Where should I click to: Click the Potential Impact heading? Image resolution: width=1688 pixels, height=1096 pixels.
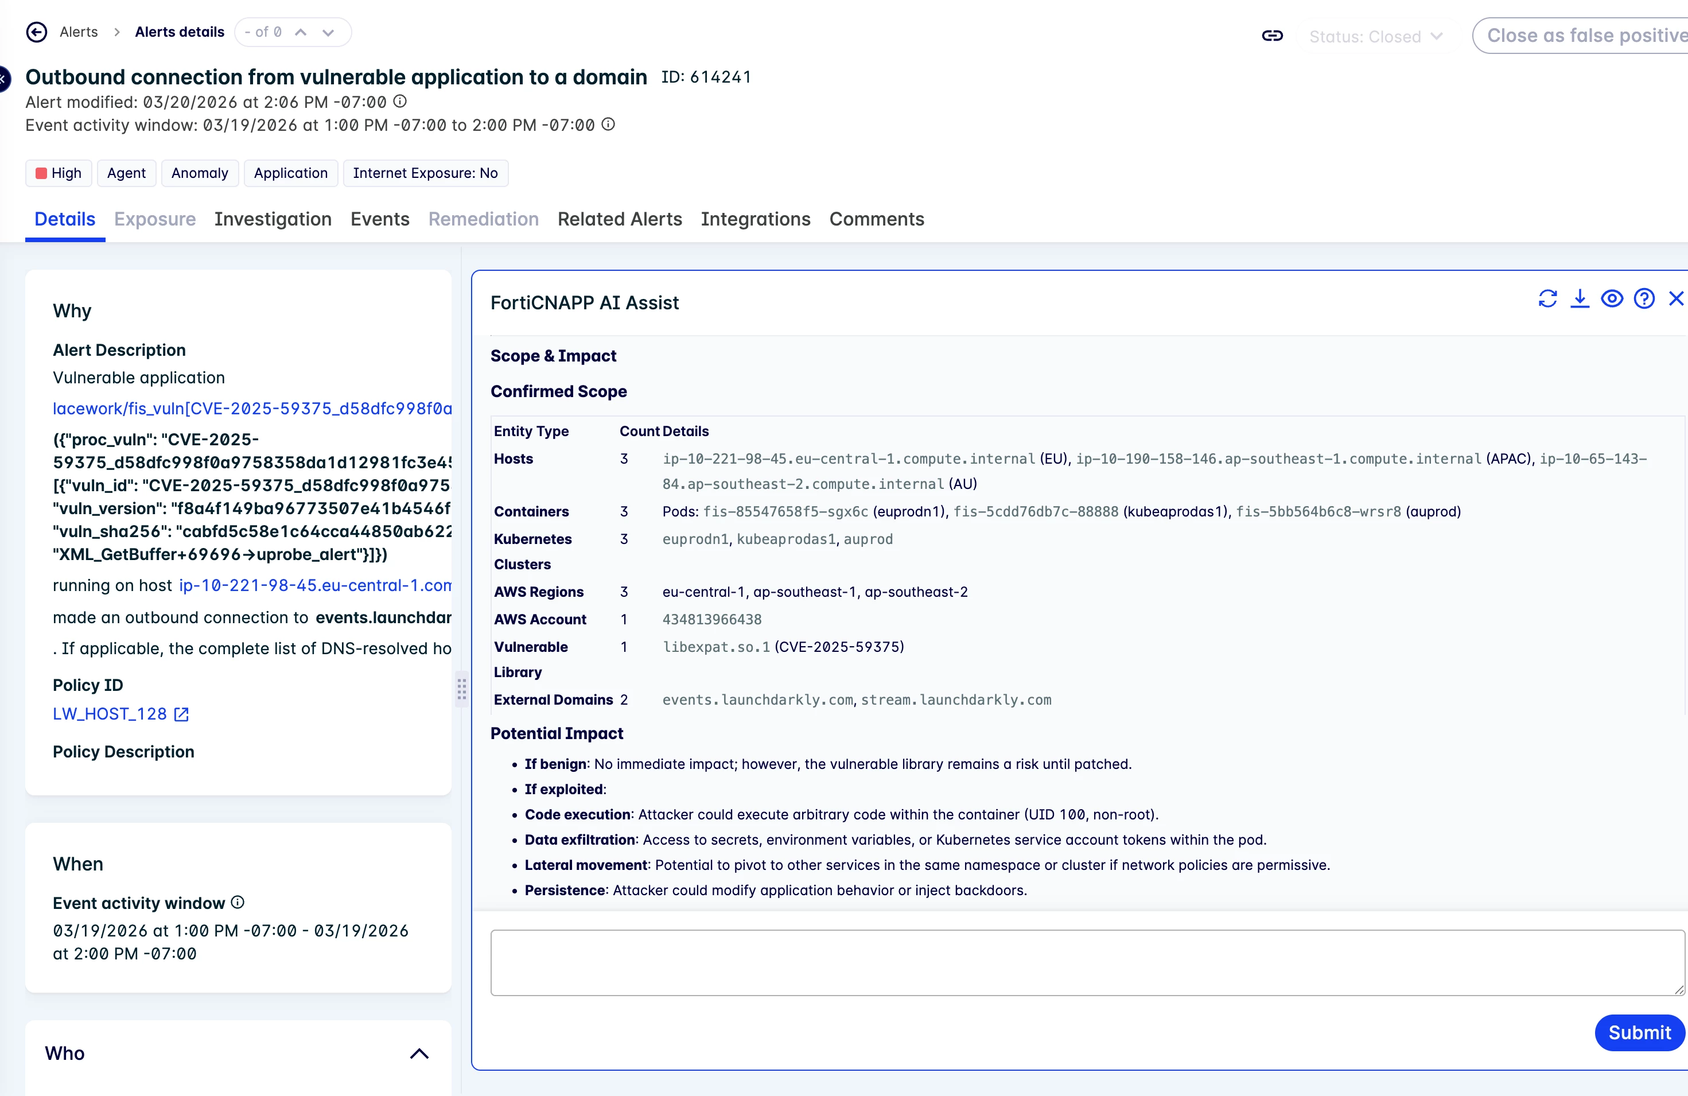[557, 733]
